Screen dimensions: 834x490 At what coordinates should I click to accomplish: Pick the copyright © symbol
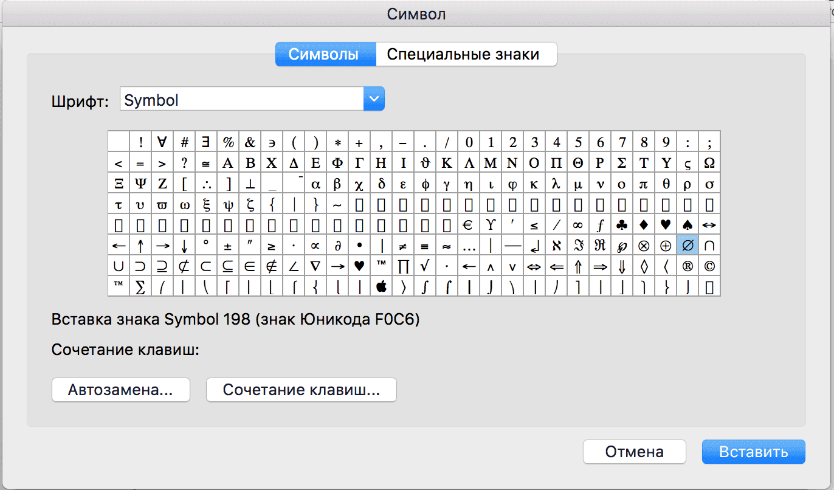point(709,266)
